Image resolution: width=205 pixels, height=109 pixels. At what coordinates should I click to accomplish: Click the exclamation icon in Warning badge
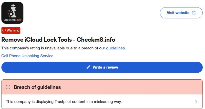(4, 30)
